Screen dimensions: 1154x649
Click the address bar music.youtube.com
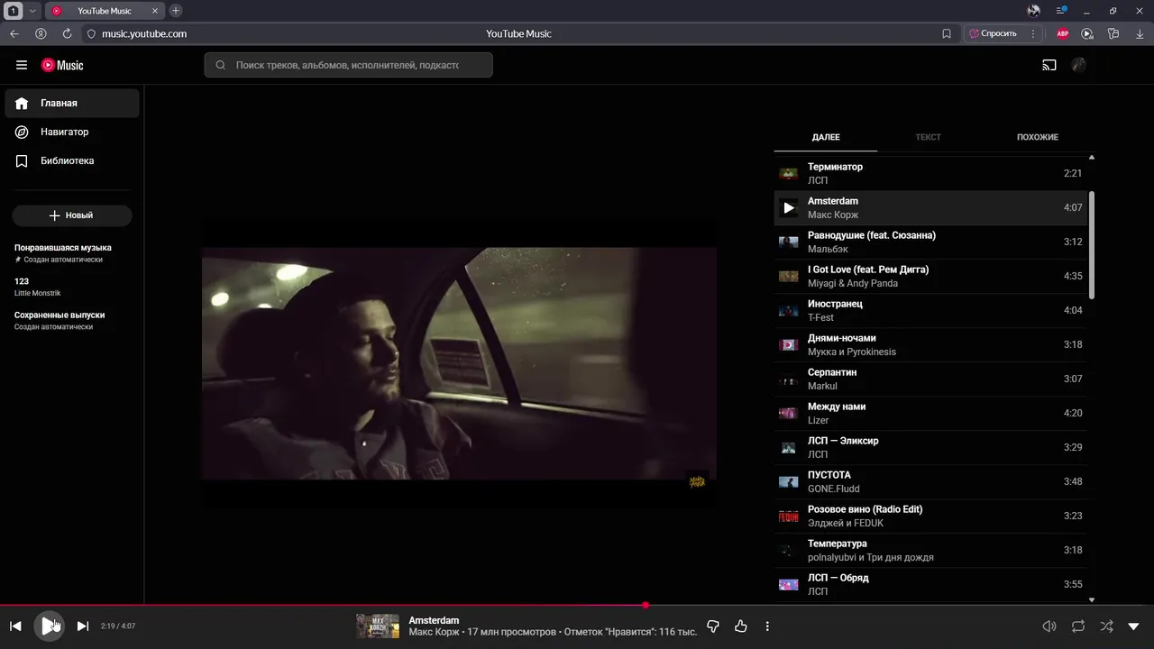[x=144, y=33]
